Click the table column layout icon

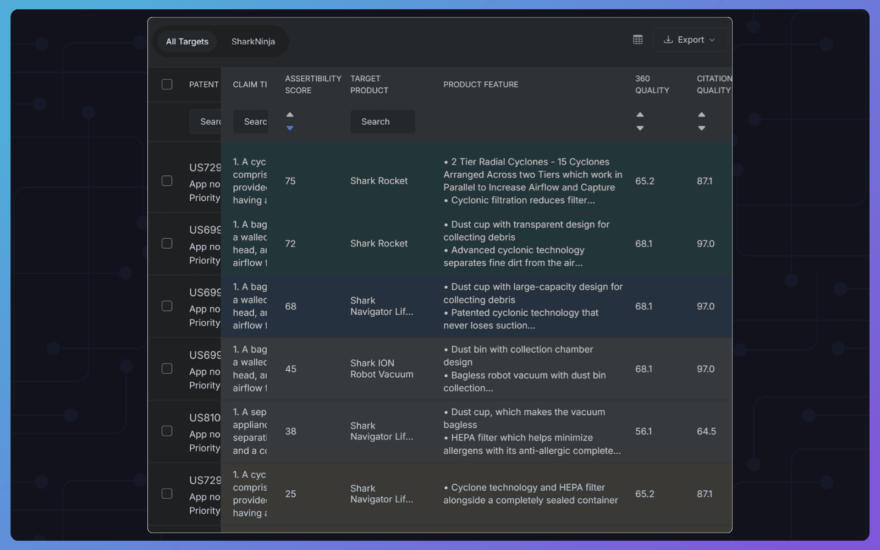click(637, 40)
